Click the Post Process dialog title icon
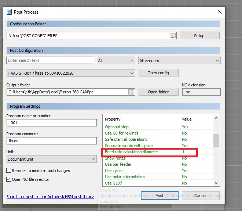242x211 pixels. (x=10, y=12)
